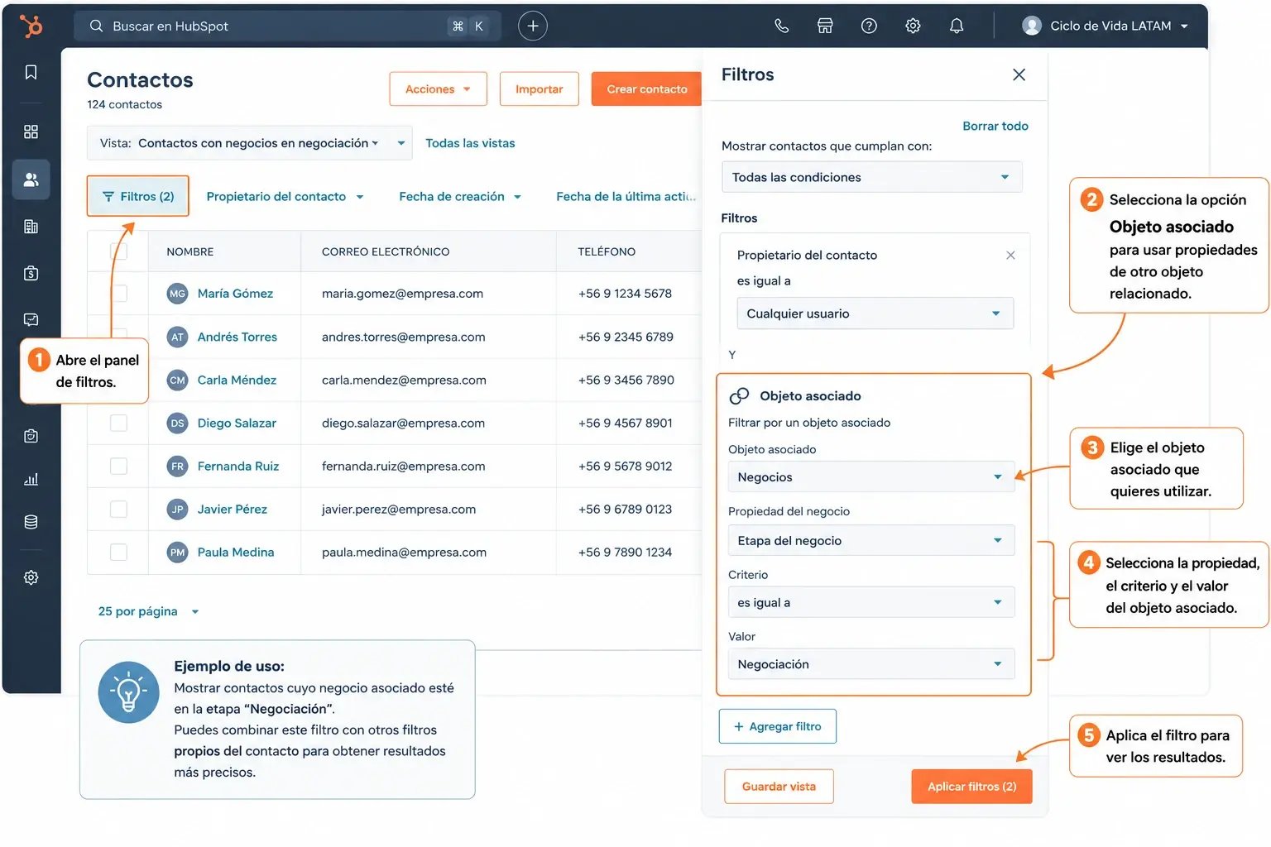1271x847 pixels.
Task: Click the DS avatar for Diego Salazar
Action: coord(177,423)
